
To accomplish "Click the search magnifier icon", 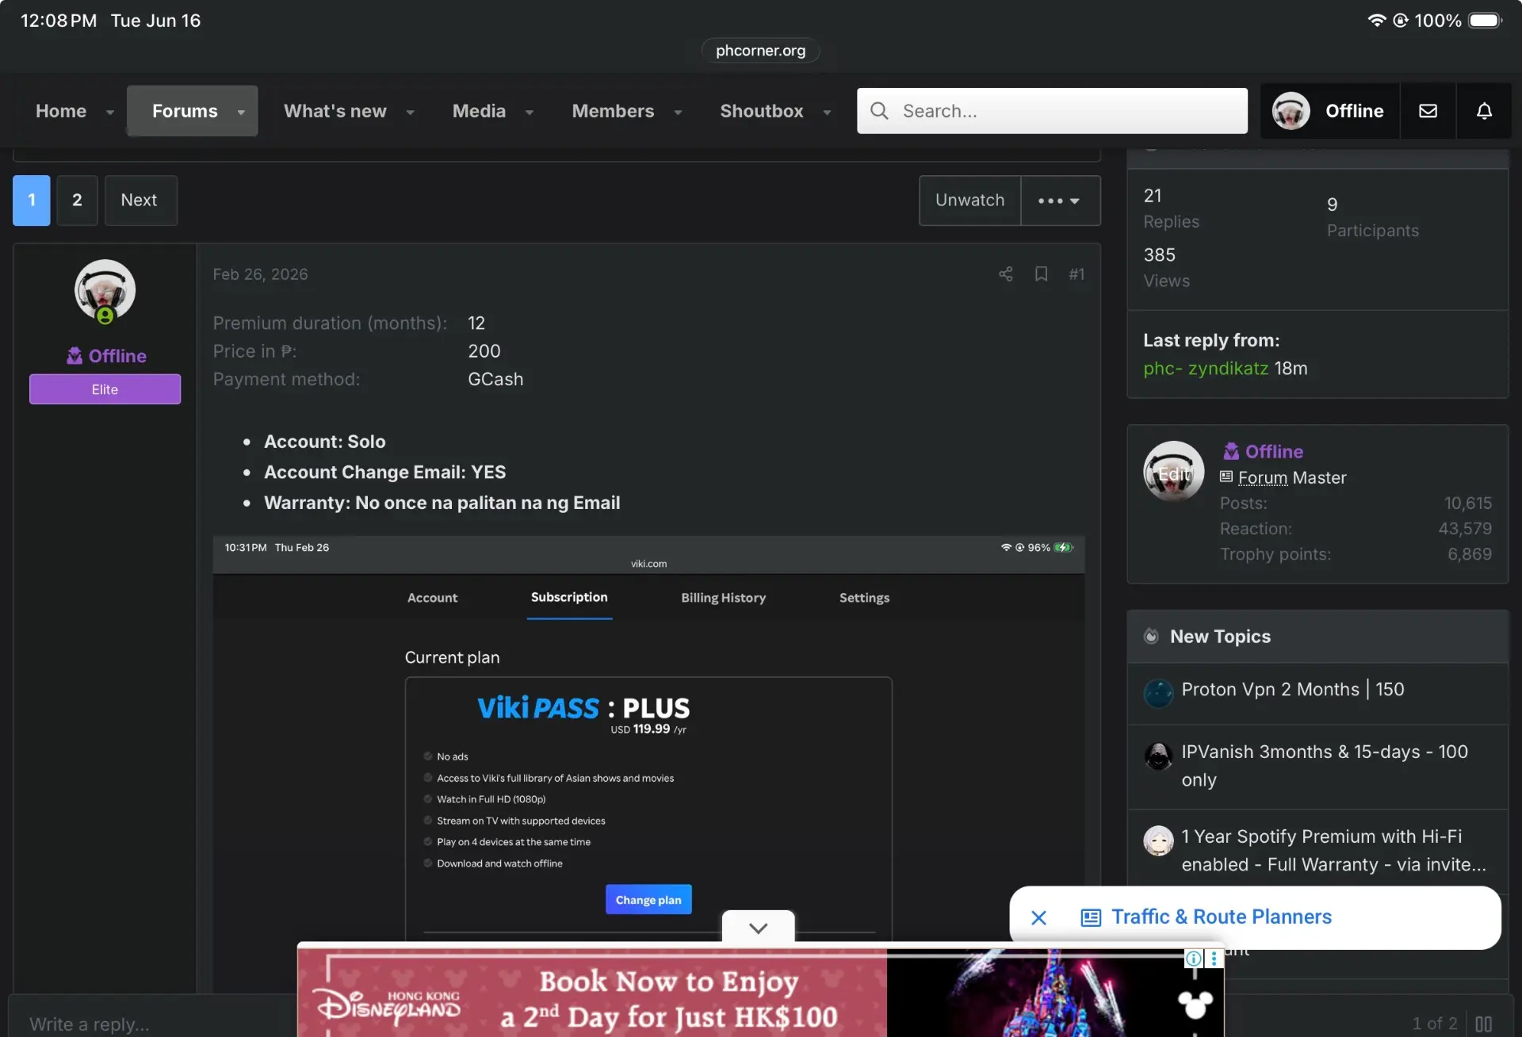I will point(879,111).
